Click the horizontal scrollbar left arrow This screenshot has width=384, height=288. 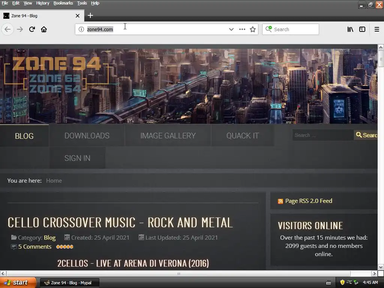pyautogui.click(x=3, y=273)
